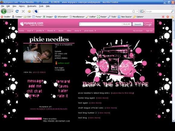Open the Options toolbar menu
Image resolution: width=175 pixels, height=131 pixels.
coord(138,17)
